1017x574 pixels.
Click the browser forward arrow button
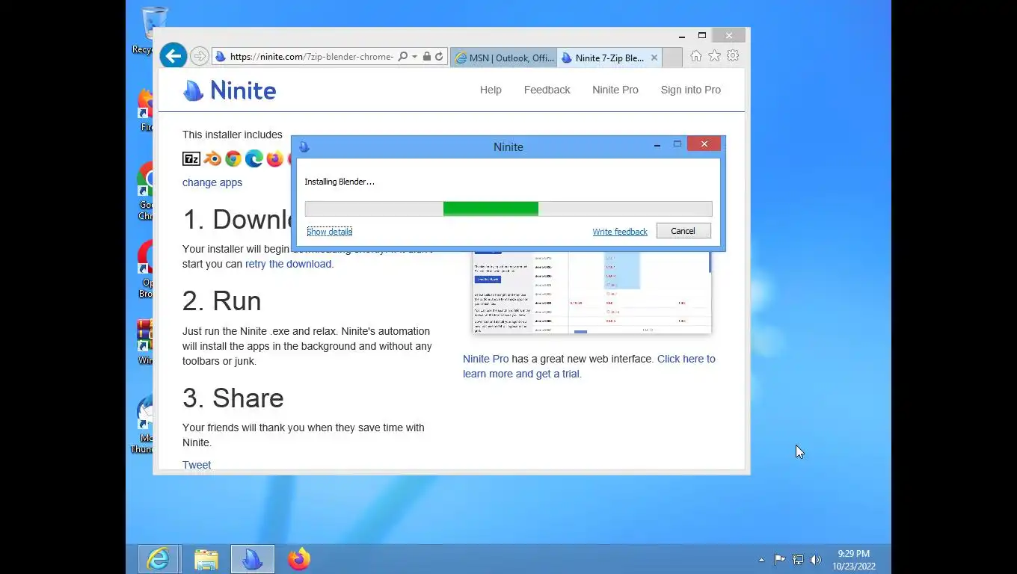pos(200,56)
